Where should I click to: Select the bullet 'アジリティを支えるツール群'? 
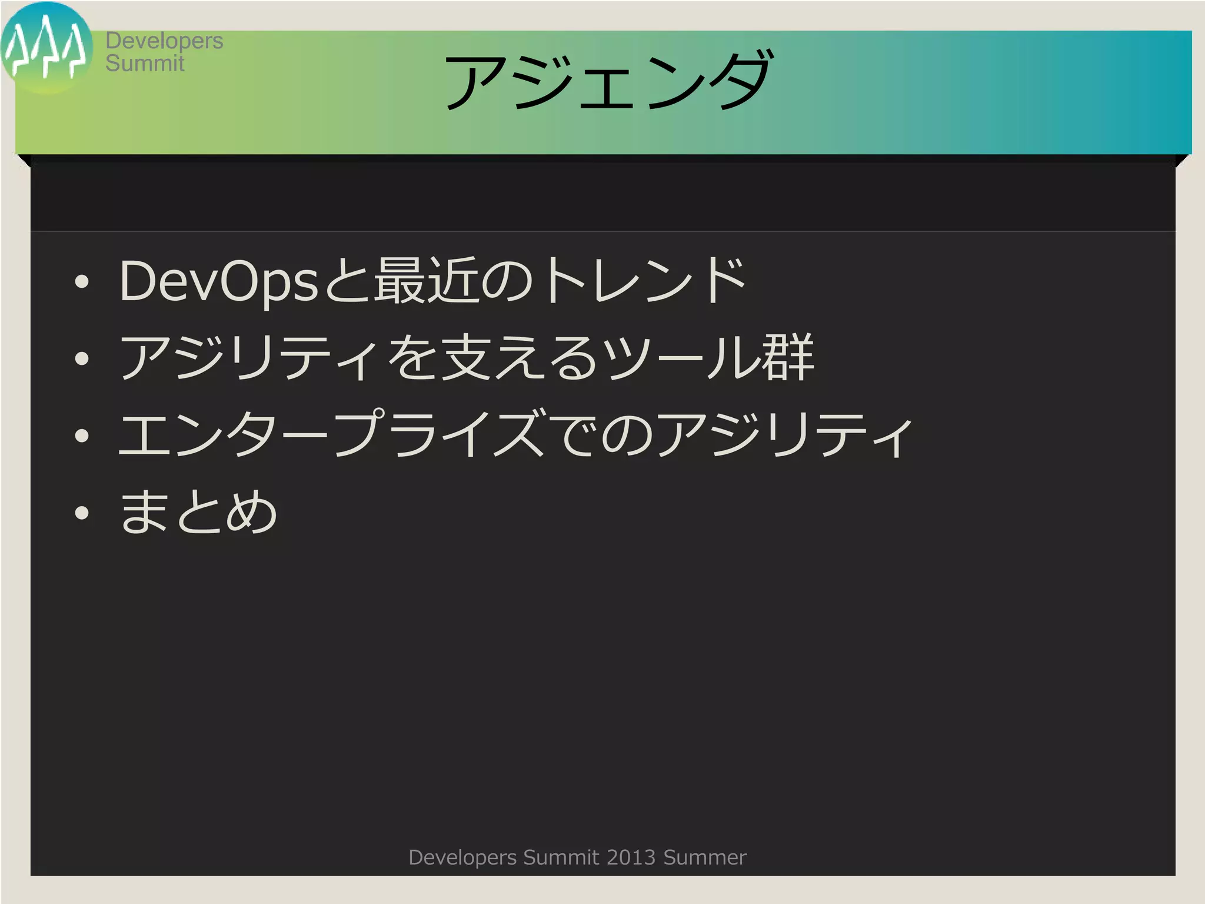pos(467,357)
